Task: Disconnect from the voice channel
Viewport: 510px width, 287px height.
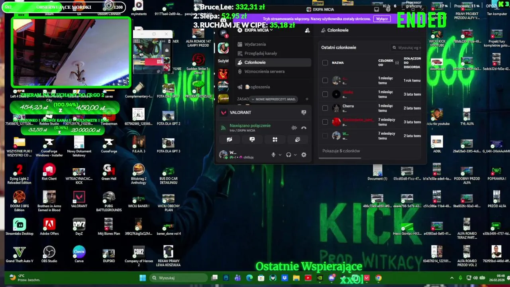Action: point(304,128)
